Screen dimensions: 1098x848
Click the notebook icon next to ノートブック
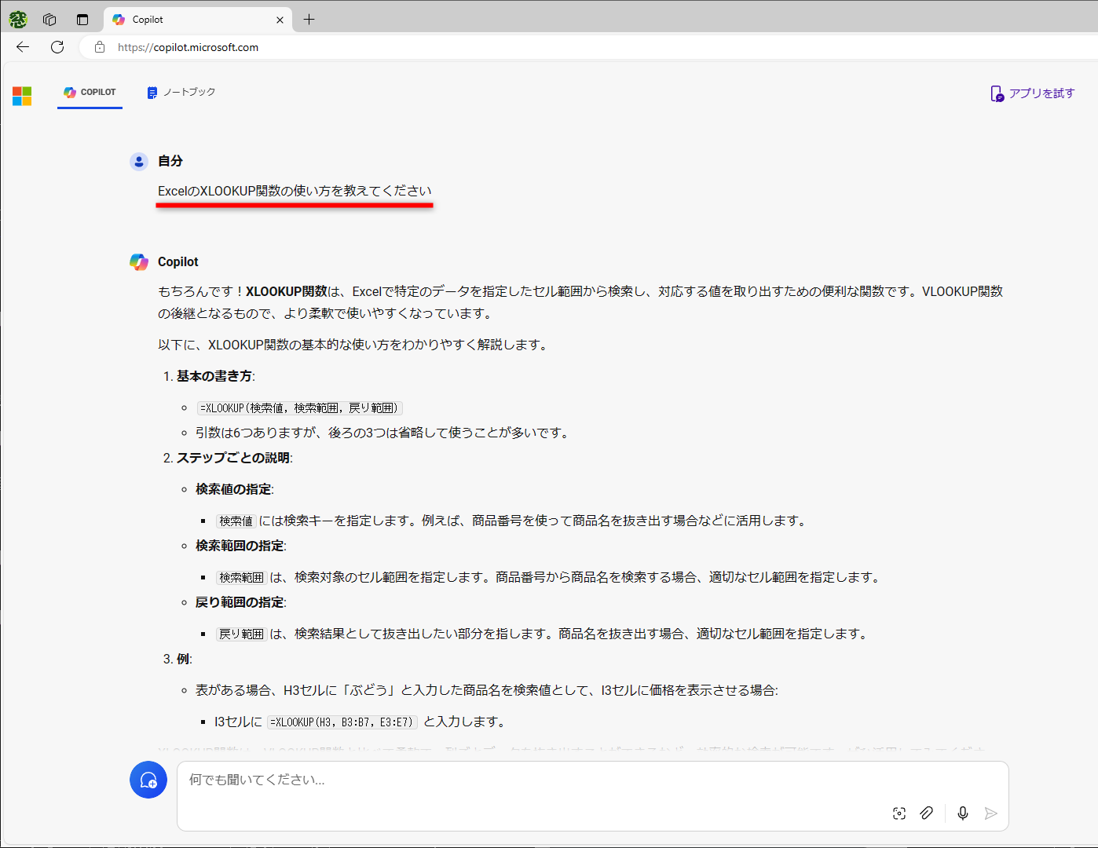pos(152,92)
